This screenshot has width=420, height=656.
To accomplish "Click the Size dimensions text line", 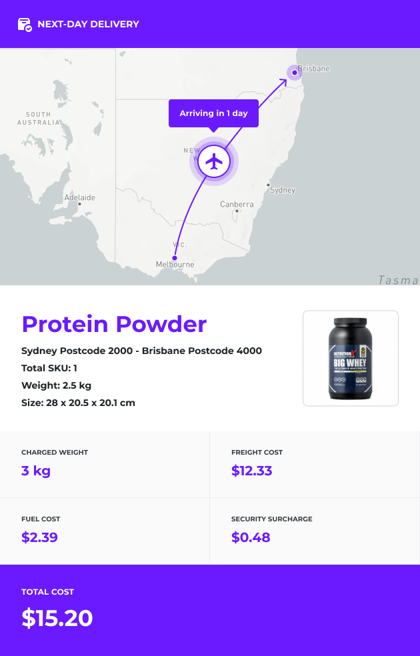I will (x=78, y=403).
